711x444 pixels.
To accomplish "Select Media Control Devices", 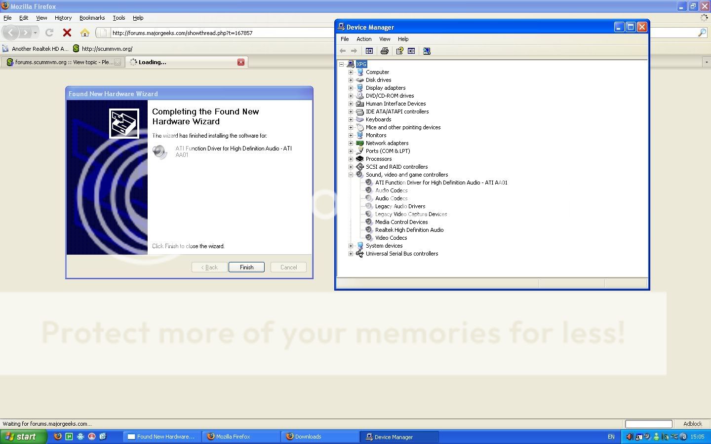I will pyautogui.click(x=401, y=222).
